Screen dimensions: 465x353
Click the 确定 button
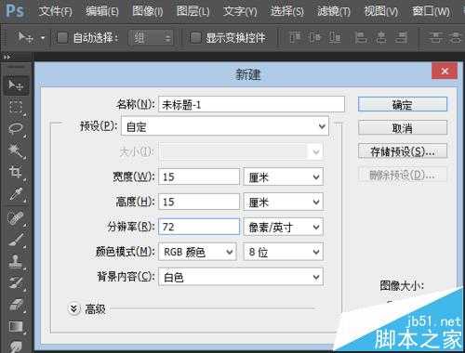pyautogui.click(x=403, y=104)
